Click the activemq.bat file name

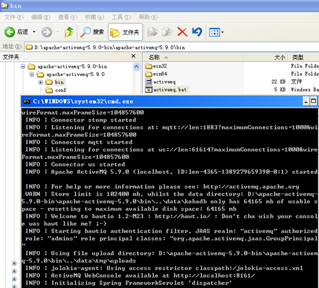click(x=170, y=90)
